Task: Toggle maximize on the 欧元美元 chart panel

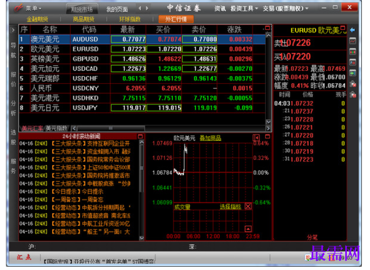Action: 268,137
